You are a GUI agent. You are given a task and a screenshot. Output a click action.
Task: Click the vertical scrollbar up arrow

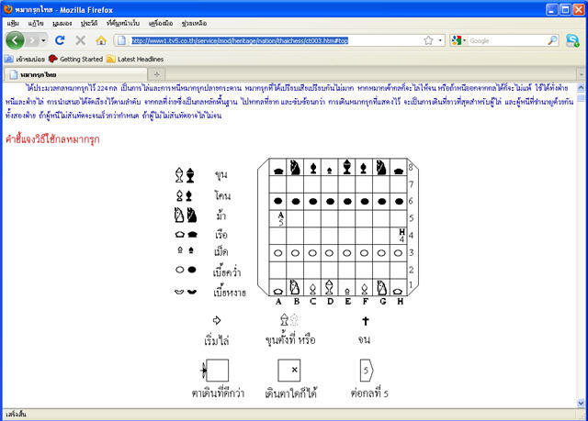[581, 87]
